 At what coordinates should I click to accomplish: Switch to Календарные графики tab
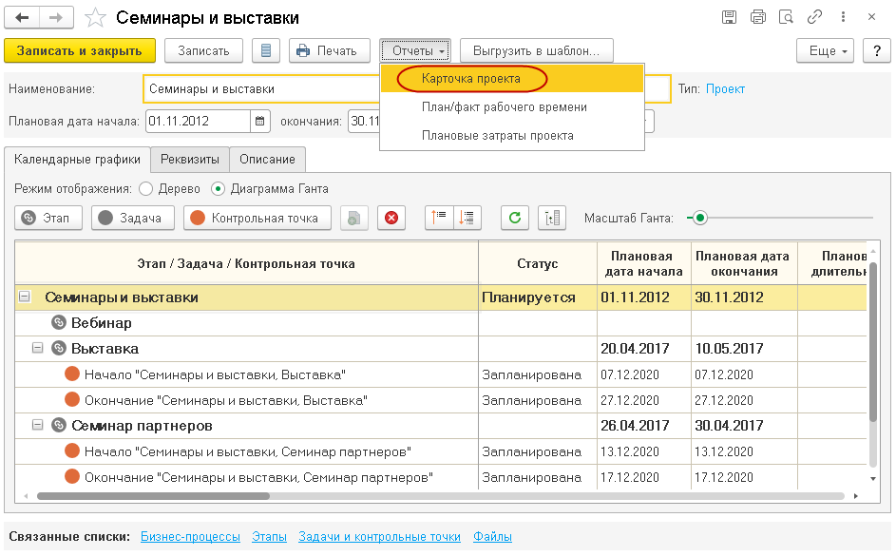pos(77,160)
